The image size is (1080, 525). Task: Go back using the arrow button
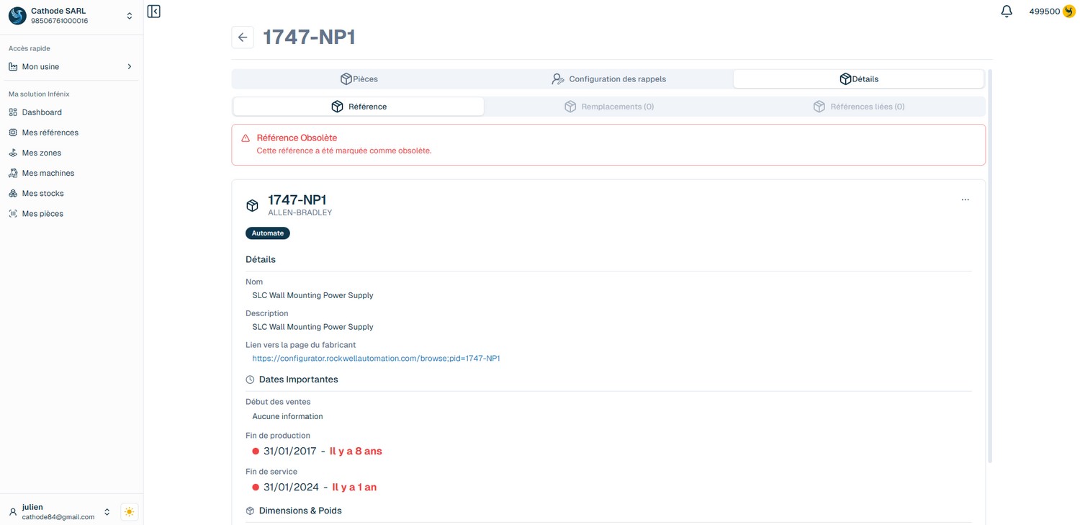pos(243,37)
